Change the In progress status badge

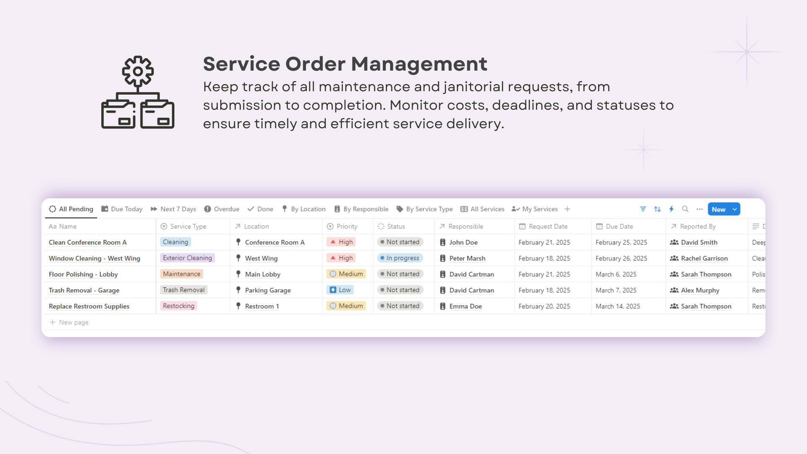[x=400, y=258]
